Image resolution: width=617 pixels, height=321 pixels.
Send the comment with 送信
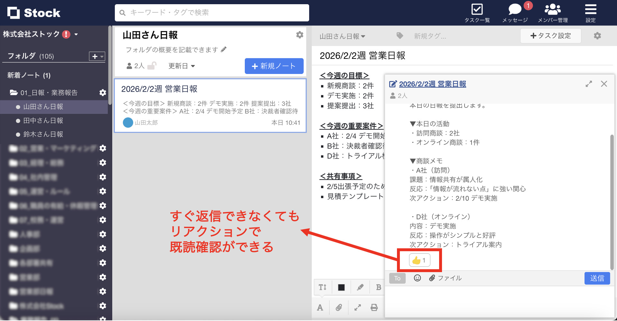(597, 278)
